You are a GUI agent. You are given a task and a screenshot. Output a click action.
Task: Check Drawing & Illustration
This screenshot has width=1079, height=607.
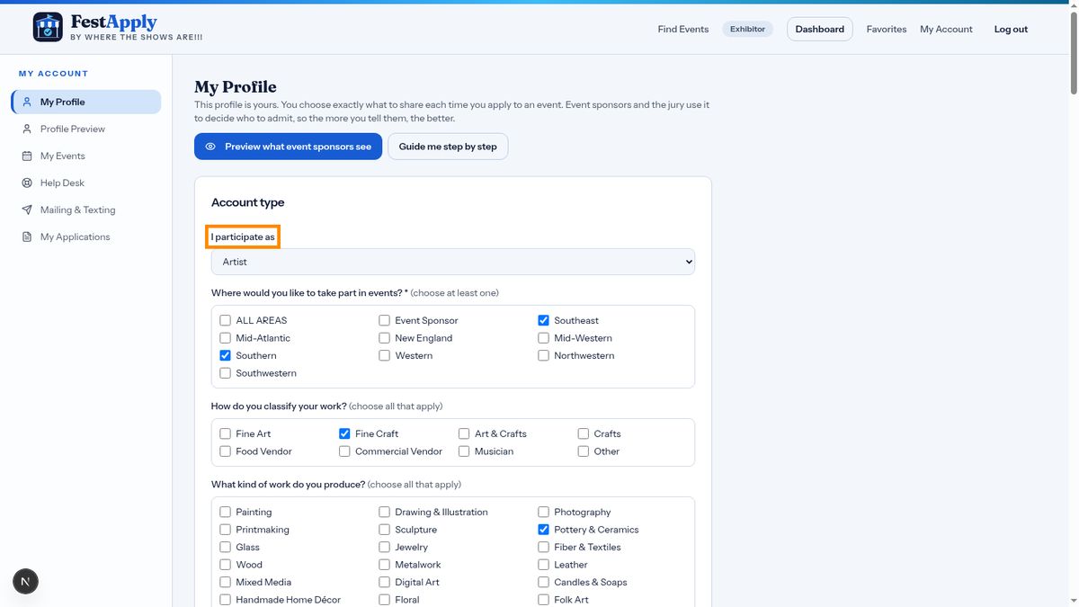click(x=385, y=513)
